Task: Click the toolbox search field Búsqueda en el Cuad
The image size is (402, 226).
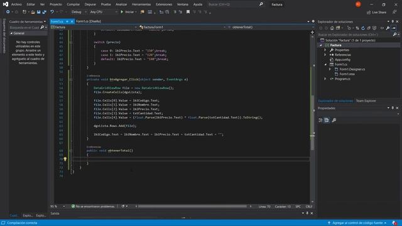Action: pyautogui.click(x=25, y=28)
